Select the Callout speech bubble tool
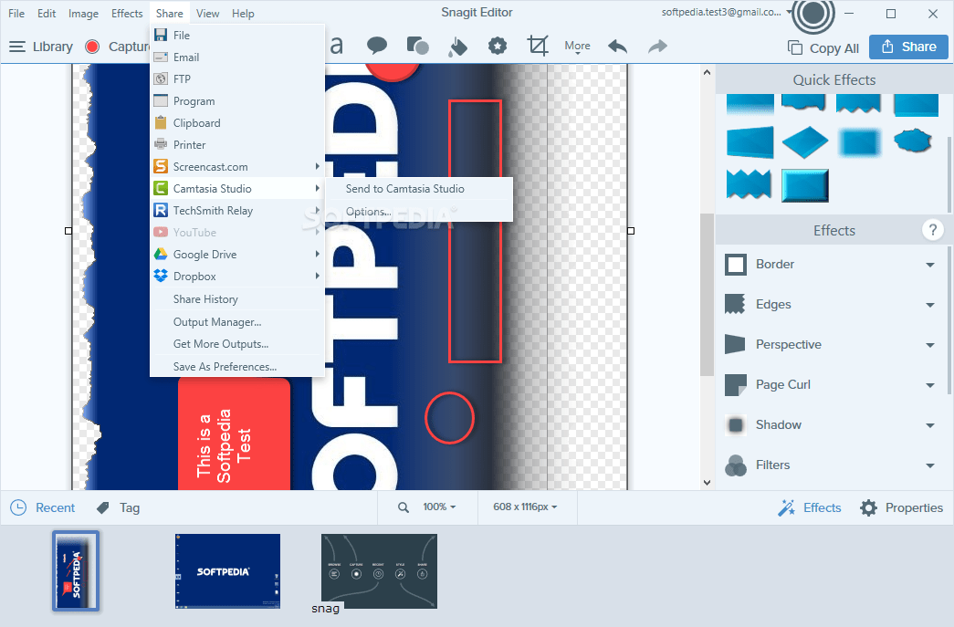 point(377,46)
